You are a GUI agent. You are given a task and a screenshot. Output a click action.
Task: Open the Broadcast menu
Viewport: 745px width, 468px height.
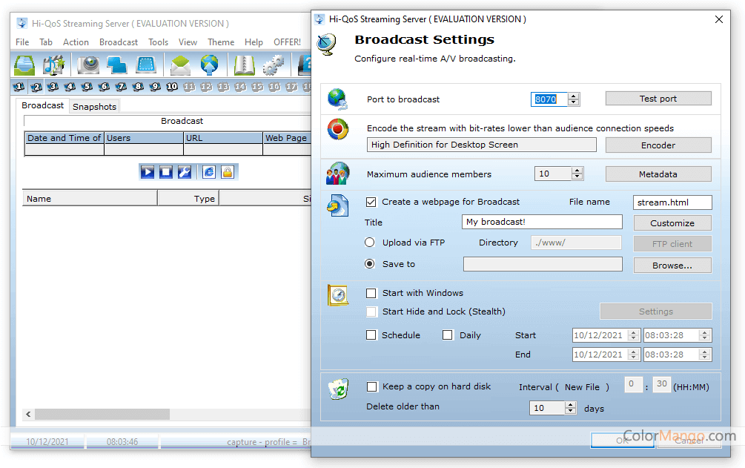pos(119,42)
